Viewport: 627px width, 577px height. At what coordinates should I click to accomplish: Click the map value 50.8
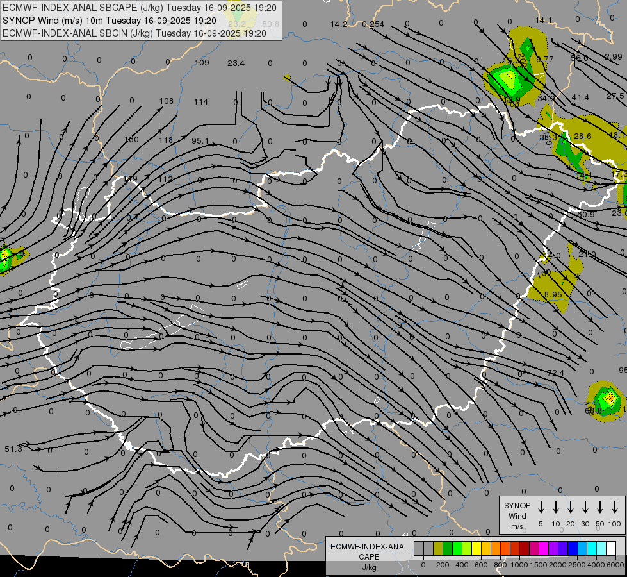tap(271, 24)
